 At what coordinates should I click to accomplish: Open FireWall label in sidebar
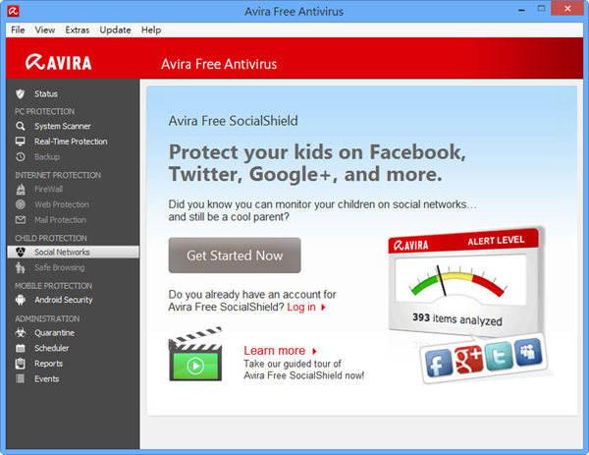pyautogui.click(x=48, y=189)
